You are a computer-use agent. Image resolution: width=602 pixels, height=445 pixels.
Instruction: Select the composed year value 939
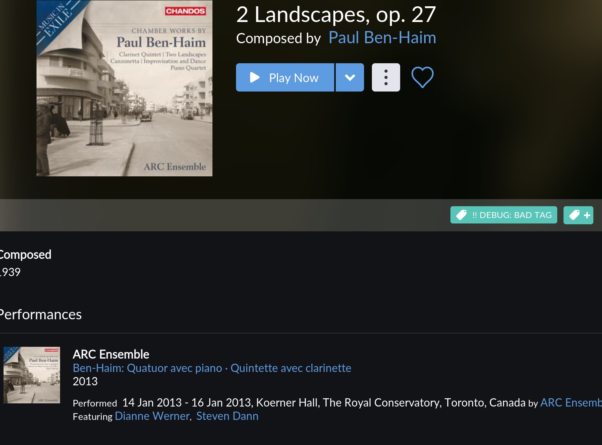[x=10, y=272]
